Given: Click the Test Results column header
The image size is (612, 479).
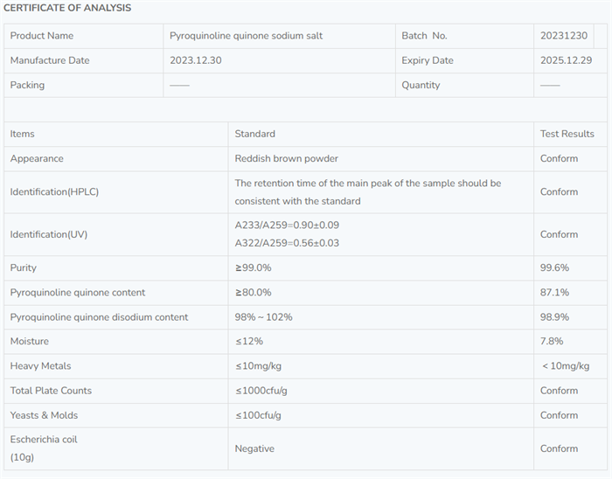Looking at the screenshot, I should [567, 134].
